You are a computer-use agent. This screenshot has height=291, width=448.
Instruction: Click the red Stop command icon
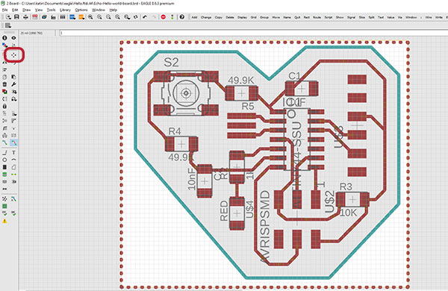[x=164, y=17]
